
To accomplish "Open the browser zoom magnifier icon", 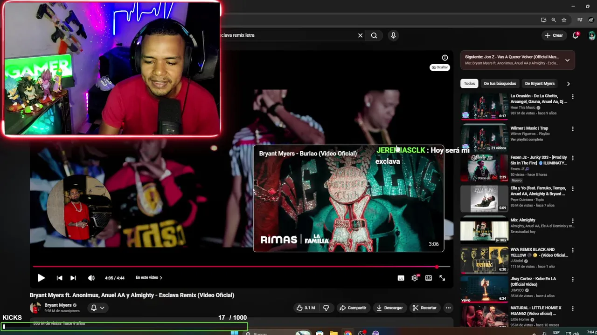I will 554,20.
